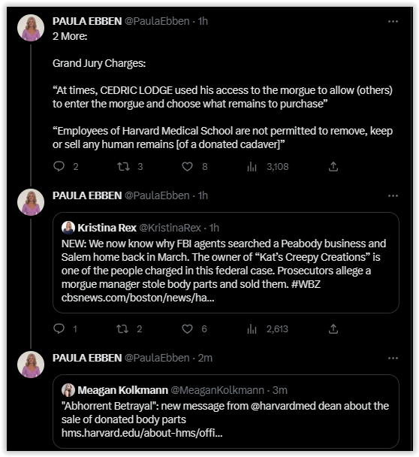Open Meagan Kolkmann's profile avatar
419x457 pixels.
[68, 390]
